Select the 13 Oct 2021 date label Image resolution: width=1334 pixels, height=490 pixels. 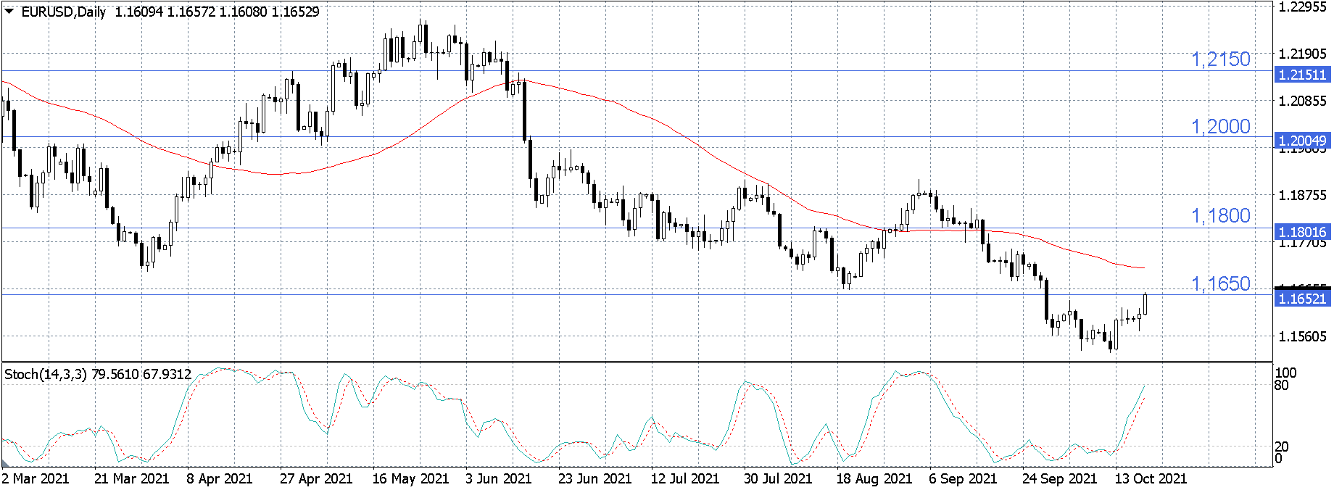[1151, 478]
